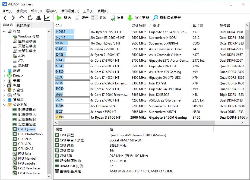
Task: Click 參數 parameters toolbar button
Action: [99, 18]
